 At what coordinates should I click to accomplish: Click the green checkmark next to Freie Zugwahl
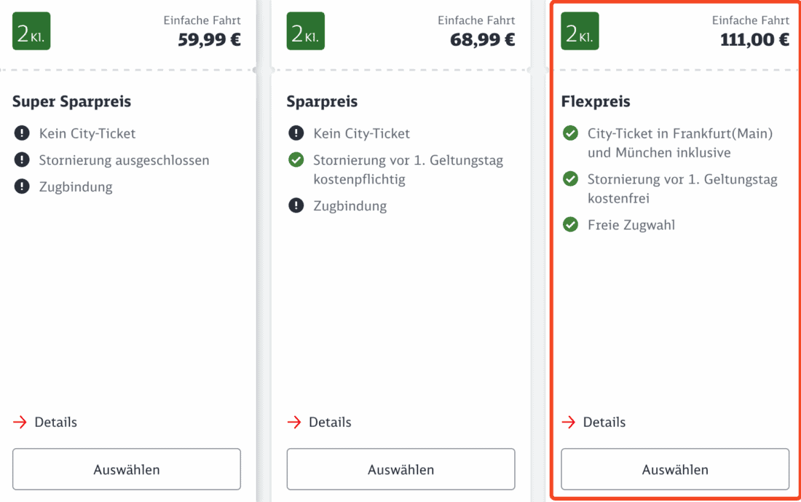571,224
